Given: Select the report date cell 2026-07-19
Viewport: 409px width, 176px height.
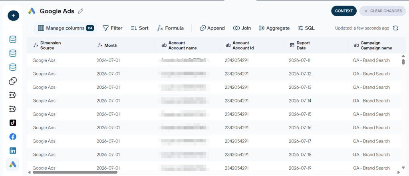Looking at the screenshot, I should click(300, 168).
